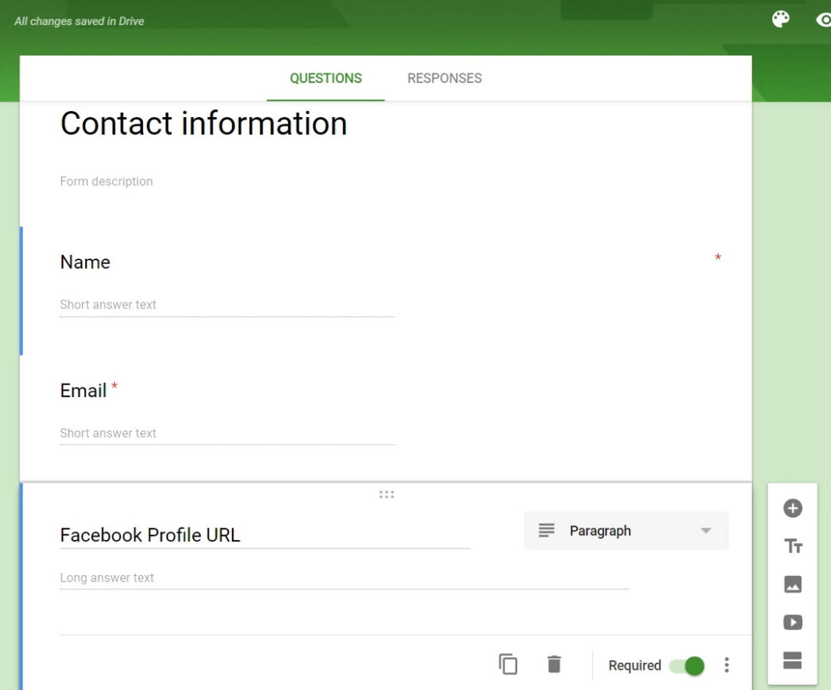The height and width of the screenshot is (690, 831).
Task: Toggle the Required switch off
Action: 687,665
